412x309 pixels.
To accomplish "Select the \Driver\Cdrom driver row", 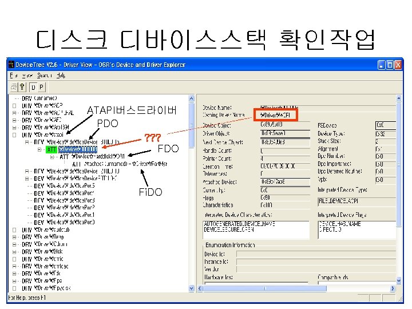I will [45, 244].
